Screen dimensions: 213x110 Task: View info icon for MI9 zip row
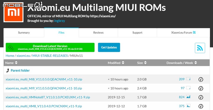click(201, 88)
